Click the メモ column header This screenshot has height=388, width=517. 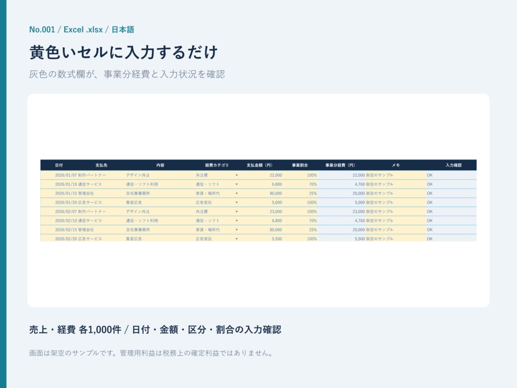click(396, 165)
